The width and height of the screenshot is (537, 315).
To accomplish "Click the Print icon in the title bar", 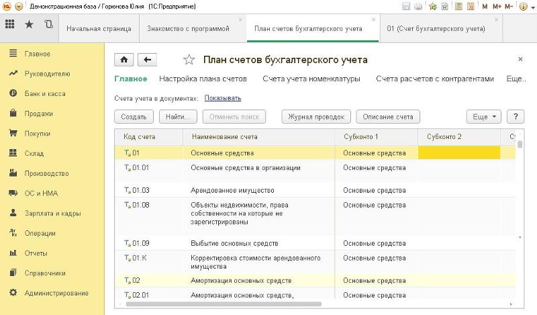I will pos(418,6).
